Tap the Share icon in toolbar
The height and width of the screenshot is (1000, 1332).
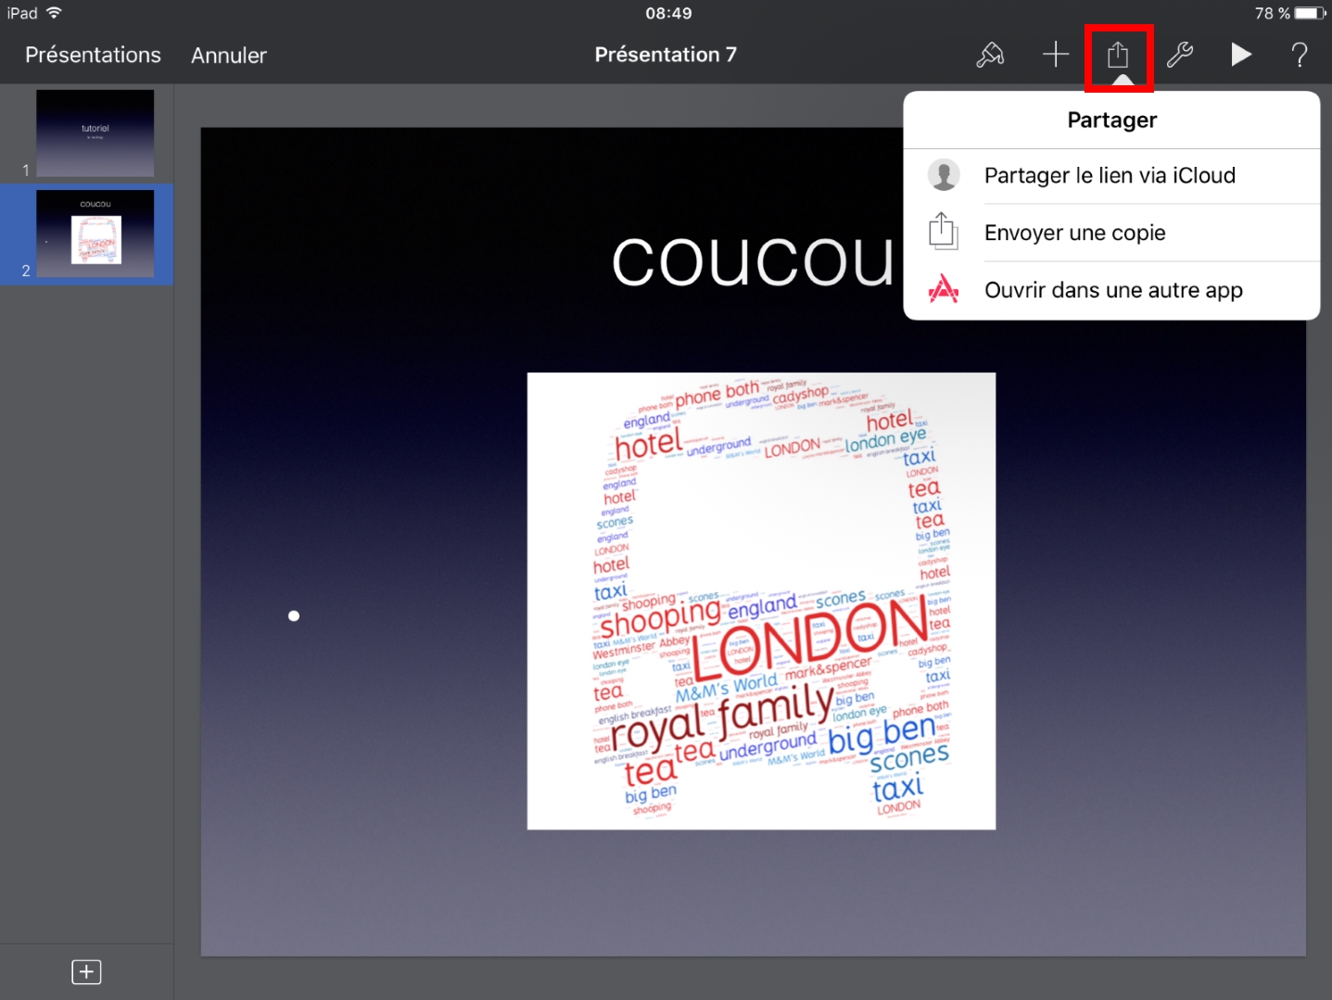click(1118, 56)
